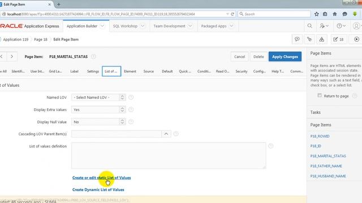Open help for Display Extra Values
The height and width of the screenshot is (203, 362).
pyautogui.click(x=131, y=109)
